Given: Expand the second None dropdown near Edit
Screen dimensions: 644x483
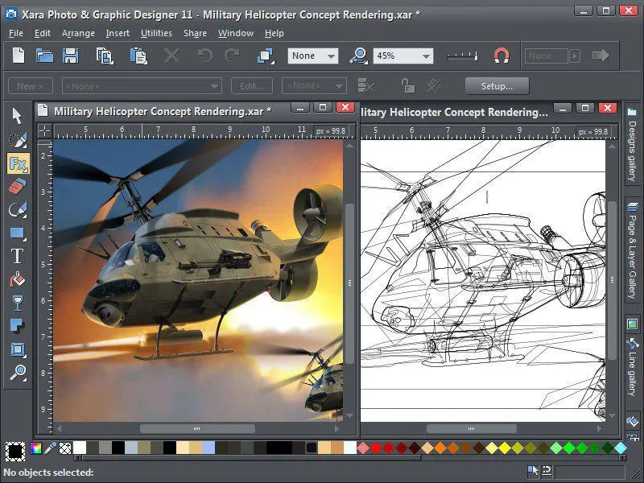Looking at the screenshot, I should 314,86.
